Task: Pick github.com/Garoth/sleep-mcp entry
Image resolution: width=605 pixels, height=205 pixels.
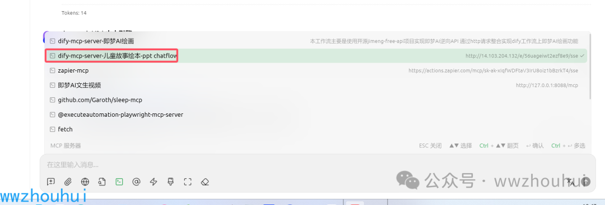Action: [315, 100]
